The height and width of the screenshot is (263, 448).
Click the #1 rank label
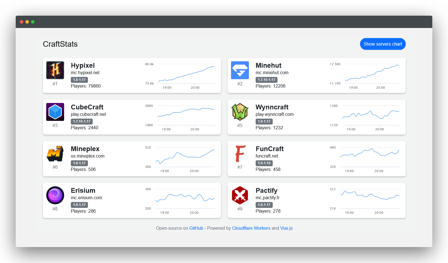(55, 84)
